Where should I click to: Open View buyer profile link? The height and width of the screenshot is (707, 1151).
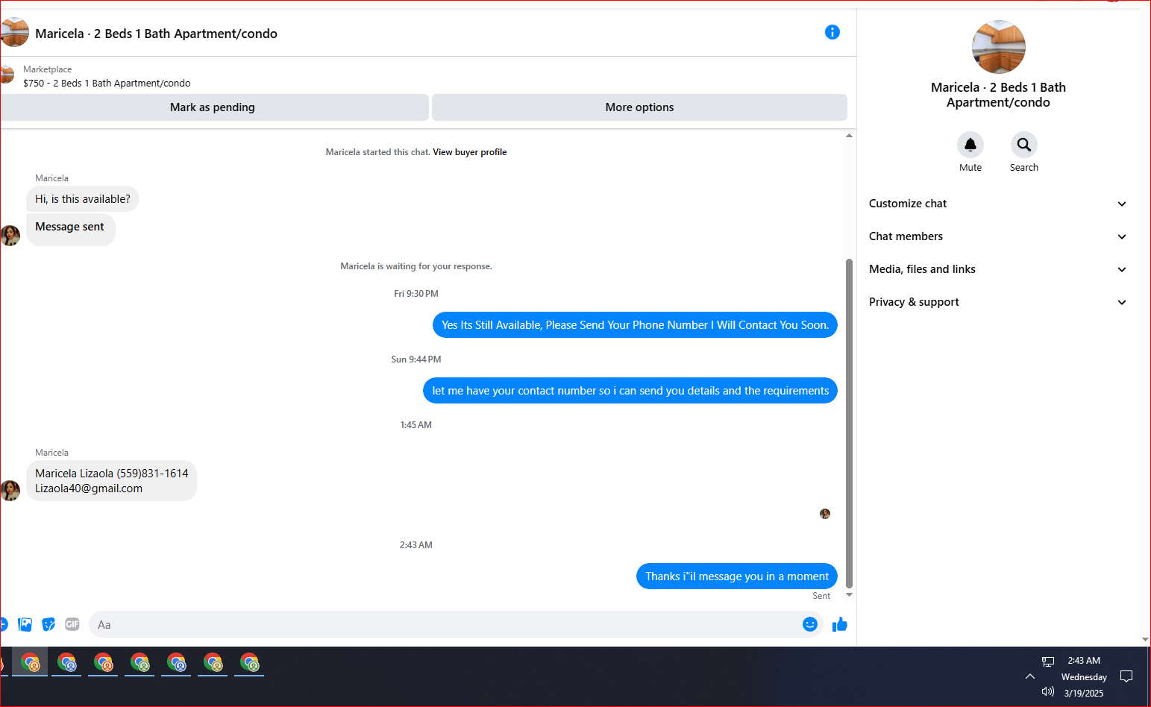(x=470, y=152)
